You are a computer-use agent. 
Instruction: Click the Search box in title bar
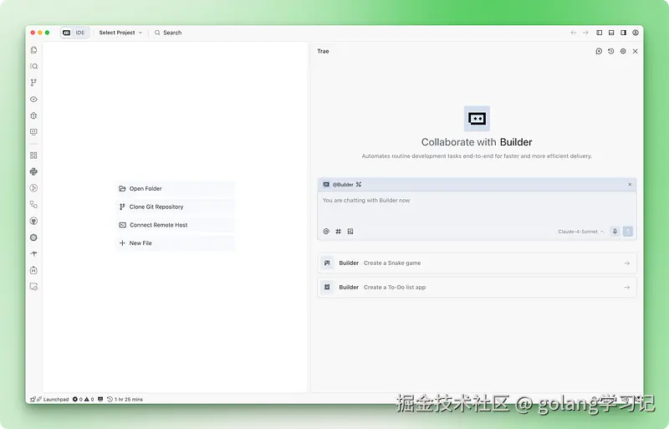[168, 33]
